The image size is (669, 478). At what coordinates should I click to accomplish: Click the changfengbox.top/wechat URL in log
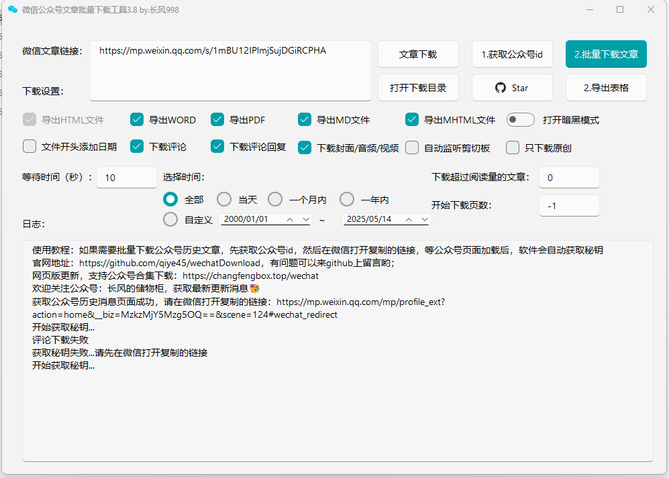pos(250,276)
